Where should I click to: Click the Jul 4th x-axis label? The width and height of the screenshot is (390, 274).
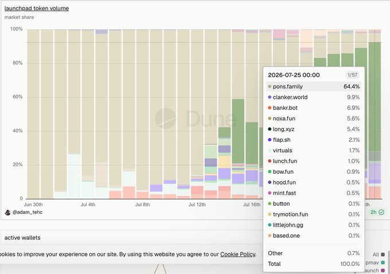click(88, 205)
